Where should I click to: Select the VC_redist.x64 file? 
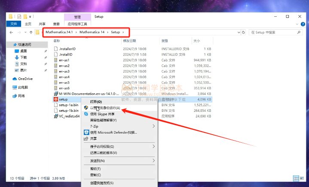tap(69, 116)
